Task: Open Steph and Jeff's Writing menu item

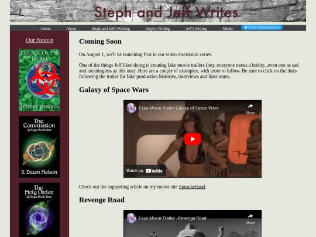Action: tap(111, 29)
